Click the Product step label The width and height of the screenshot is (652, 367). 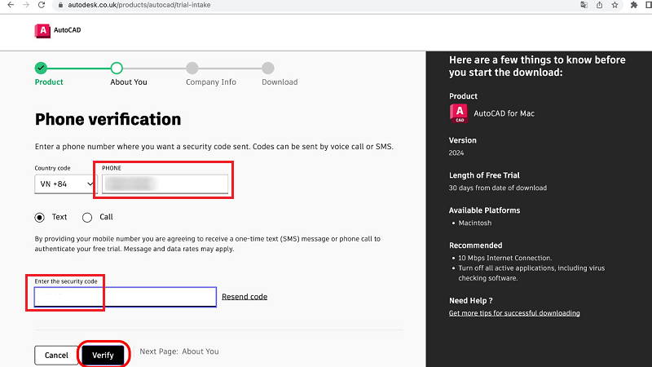[x=49, y=82]
